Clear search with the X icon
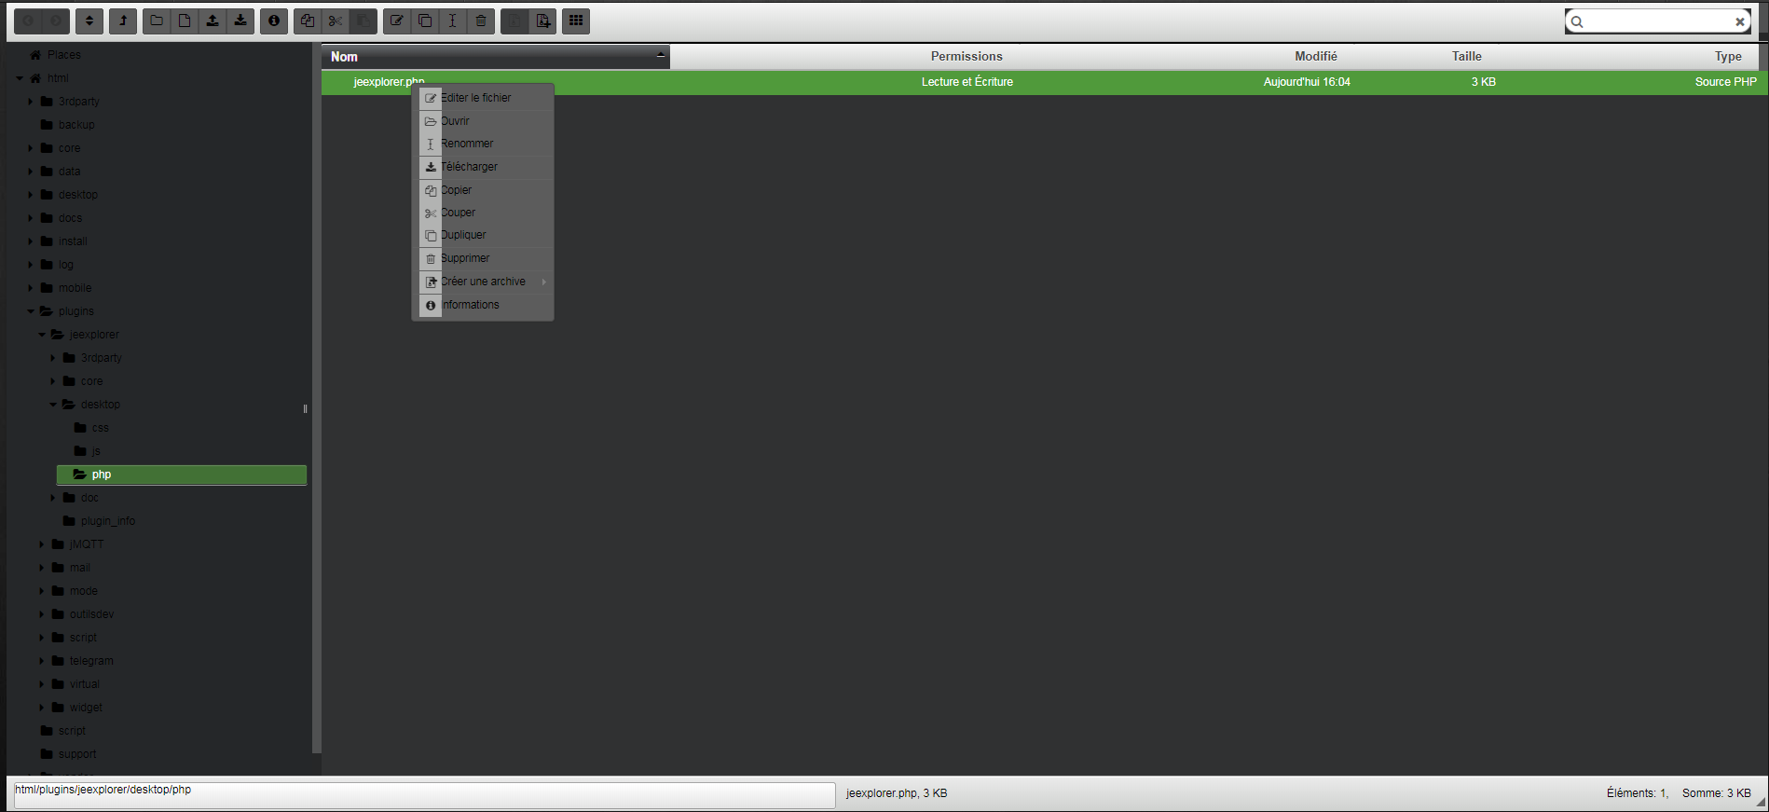 (x=1739, y=21)
